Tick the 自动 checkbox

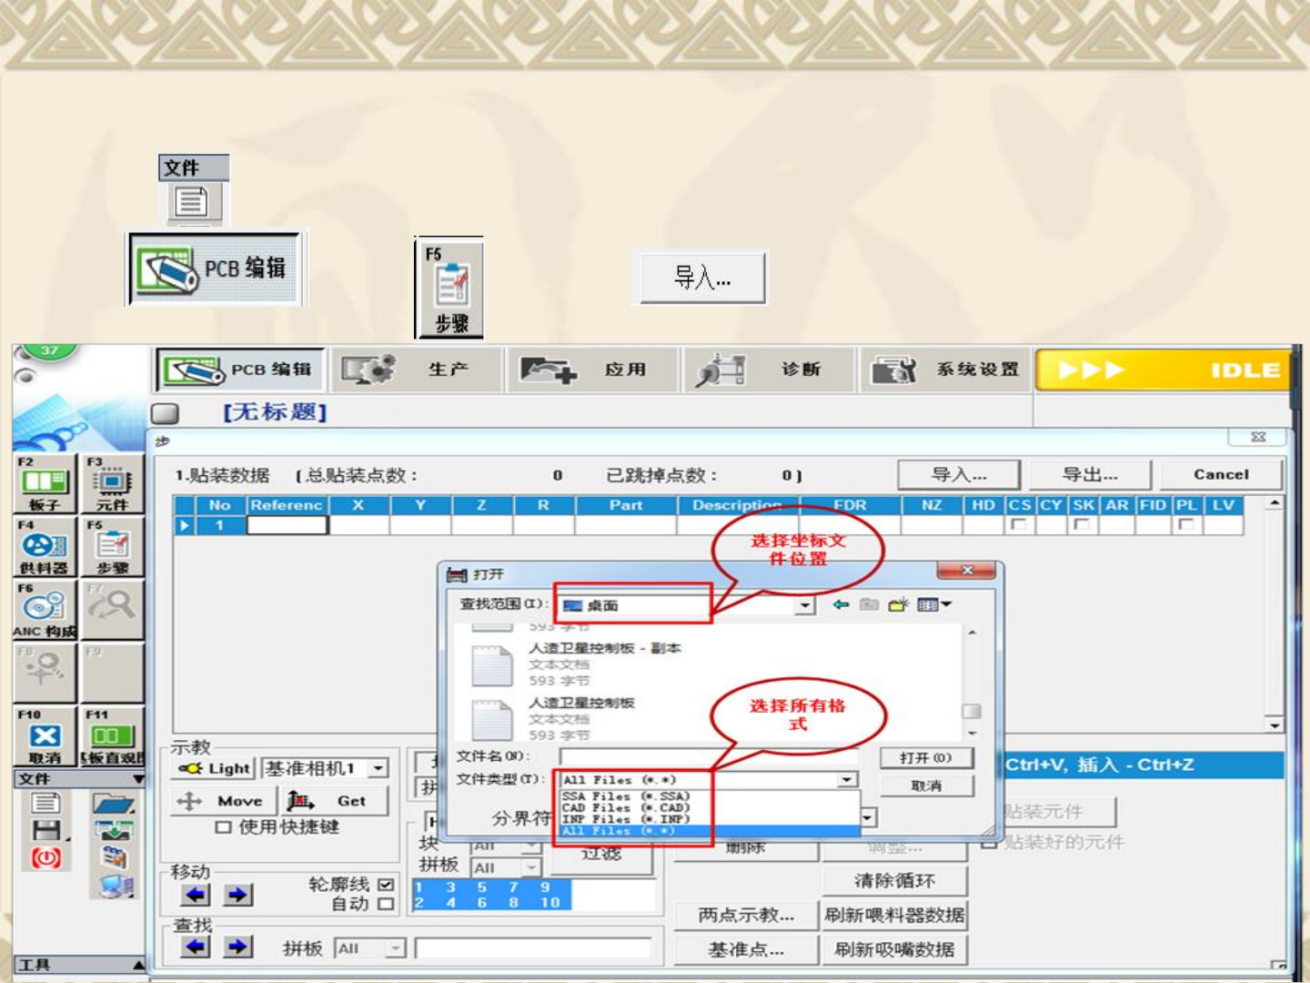(x=386, y=904)
